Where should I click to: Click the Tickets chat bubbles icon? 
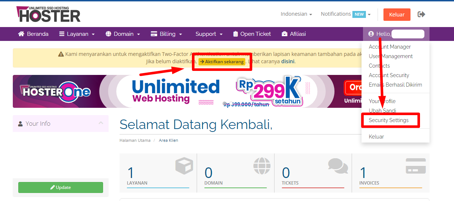(x=338, y=166)
